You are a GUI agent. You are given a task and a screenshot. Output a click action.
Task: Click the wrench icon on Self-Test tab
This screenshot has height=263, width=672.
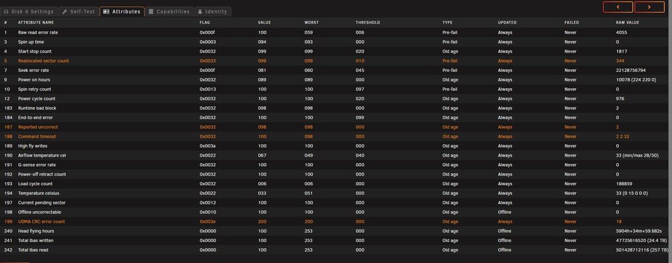[65, 11]
